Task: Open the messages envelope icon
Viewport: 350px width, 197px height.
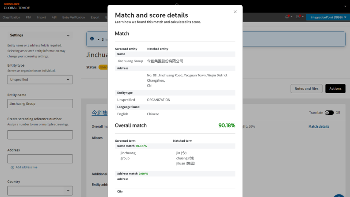Action: pos(299,17)
